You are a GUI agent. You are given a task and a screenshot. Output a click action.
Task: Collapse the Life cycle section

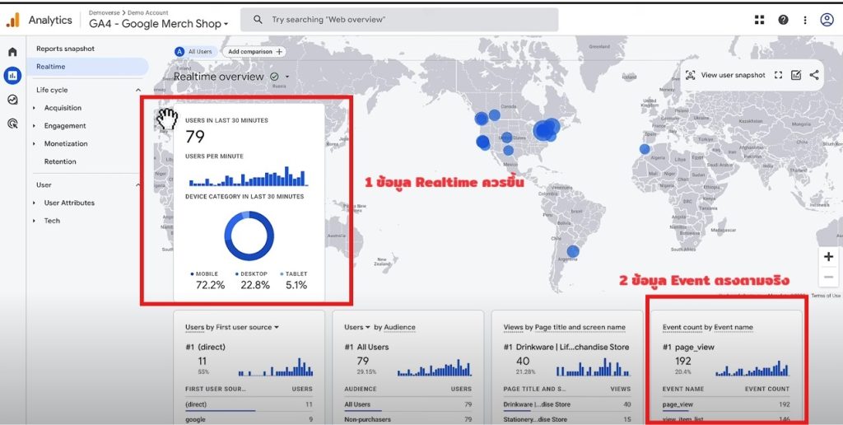[138, 90]
